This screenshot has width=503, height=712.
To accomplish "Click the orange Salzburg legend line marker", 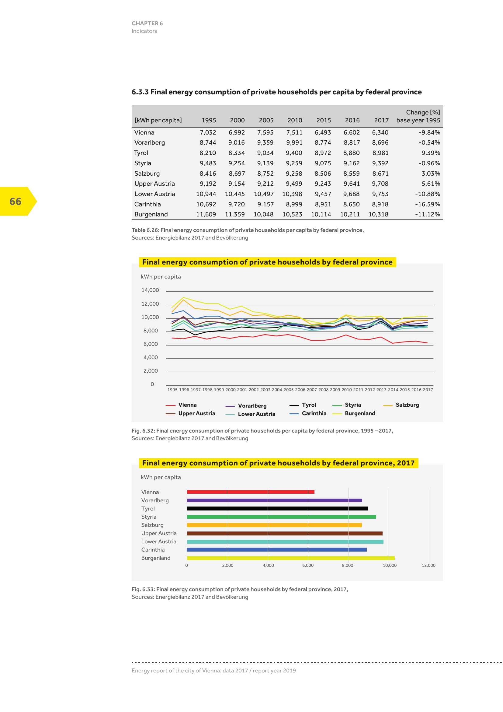I will point(388,405).
